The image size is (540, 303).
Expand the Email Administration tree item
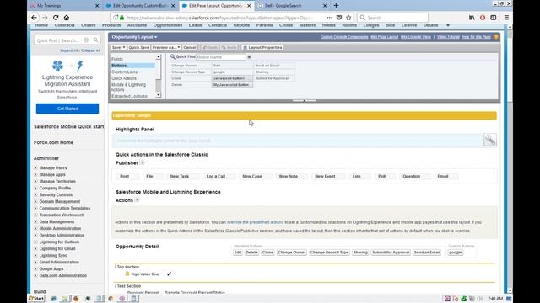tap(35, 262)
